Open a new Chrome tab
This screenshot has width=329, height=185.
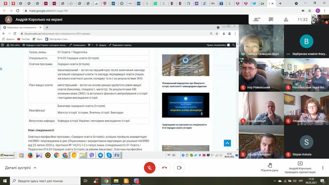point(280,4)
